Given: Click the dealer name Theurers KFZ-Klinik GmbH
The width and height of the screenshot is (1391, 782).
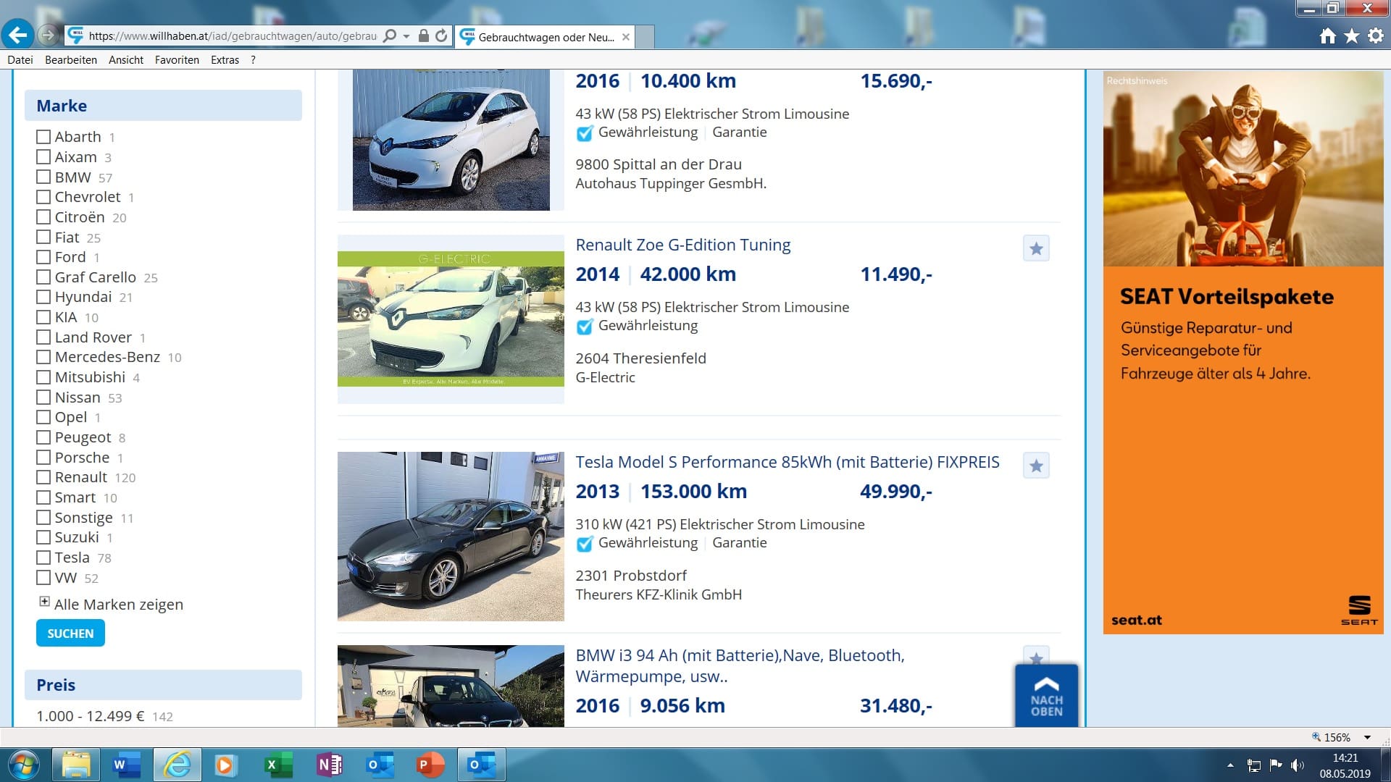Looking at the screenshot, I should pyautogui.click(x=659, y=594).
